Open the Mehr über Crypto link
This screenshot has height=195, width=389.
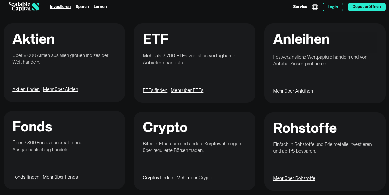coord(194,178)
